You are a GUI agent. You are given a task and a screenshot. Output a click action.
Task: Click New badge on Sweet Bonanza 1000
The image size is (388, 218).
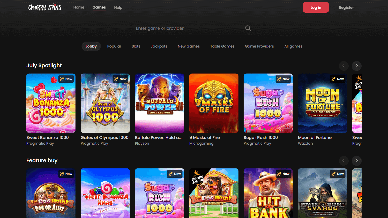[66, 79]
